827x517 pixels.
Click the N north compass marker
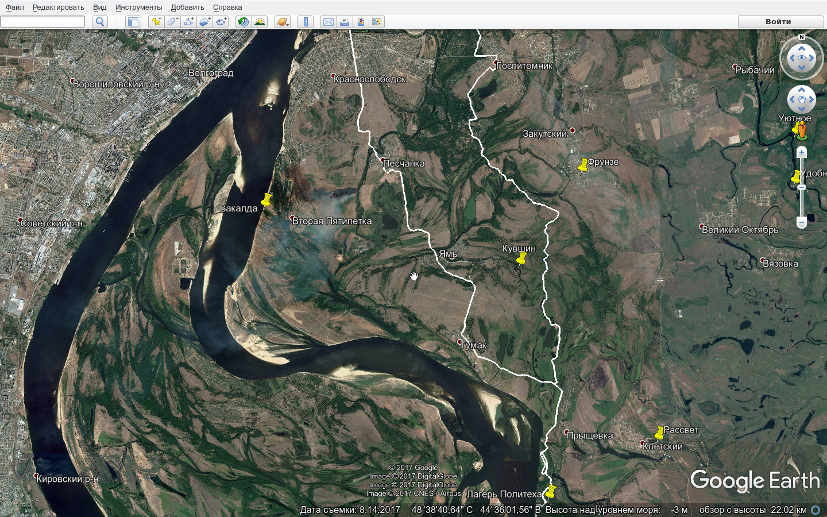pyautogui.click(x=802, y=37)
